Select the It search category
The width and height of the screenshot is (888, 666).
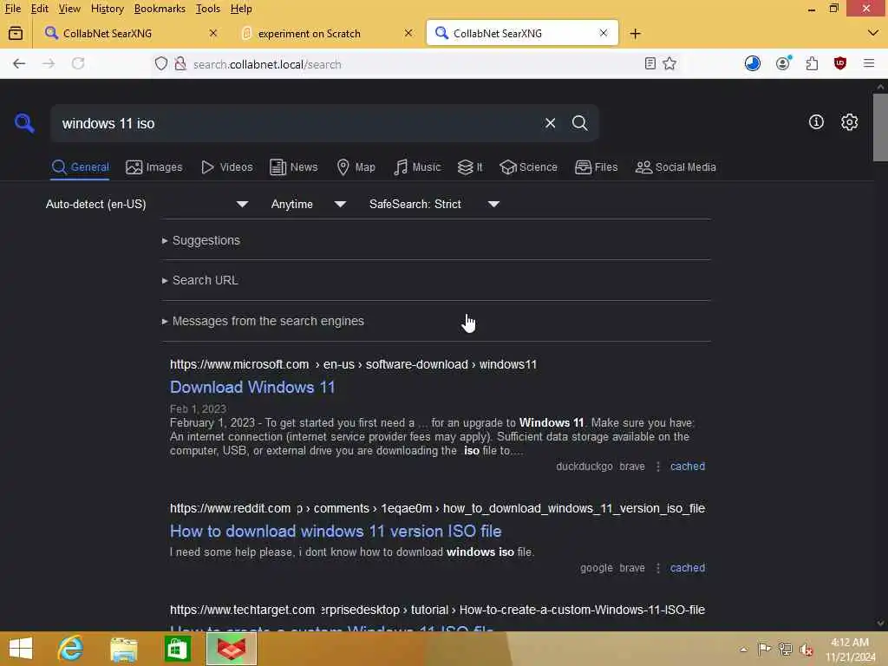click(x=469, y=167)
